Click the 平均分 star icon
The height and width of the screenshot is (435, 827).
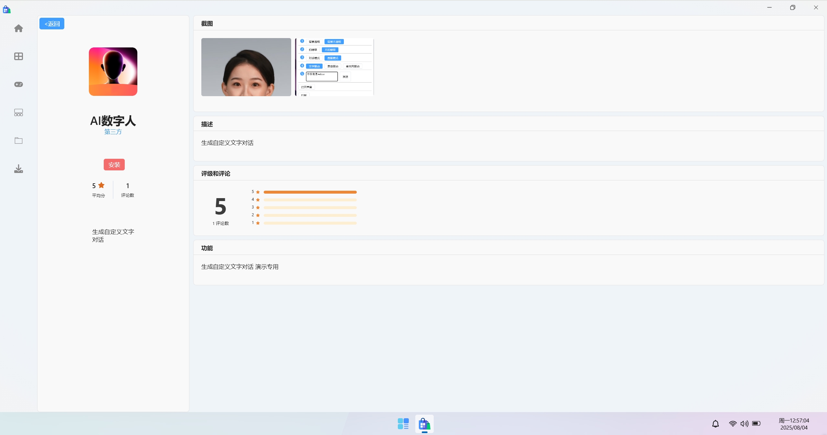click(101, 185)
